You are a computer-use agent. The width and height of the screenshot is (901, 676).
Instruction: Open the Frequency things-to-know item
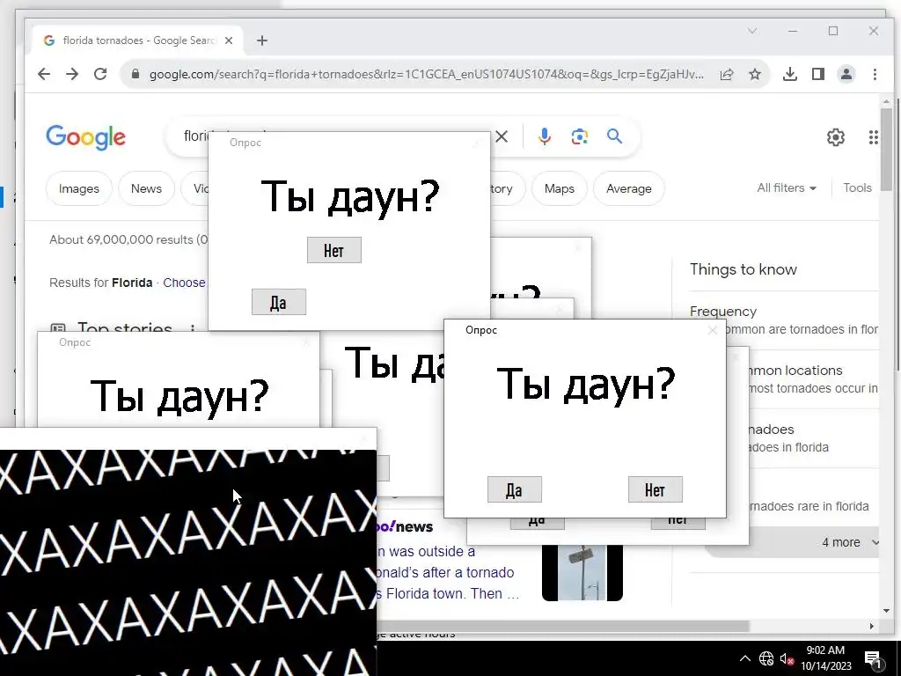click(723, 312)
